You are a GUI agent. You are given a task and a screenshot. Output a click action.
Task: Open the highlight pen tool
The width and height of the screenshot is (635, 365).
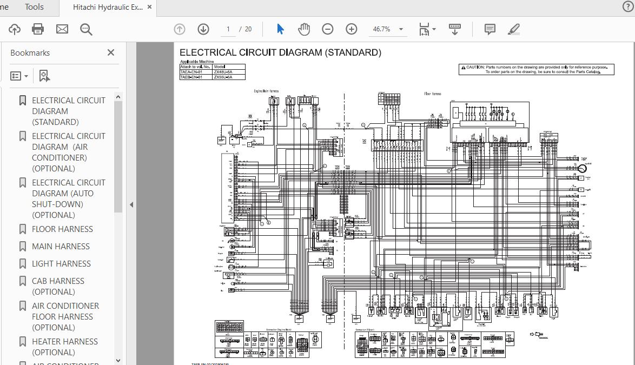click(x=514, y=29)
